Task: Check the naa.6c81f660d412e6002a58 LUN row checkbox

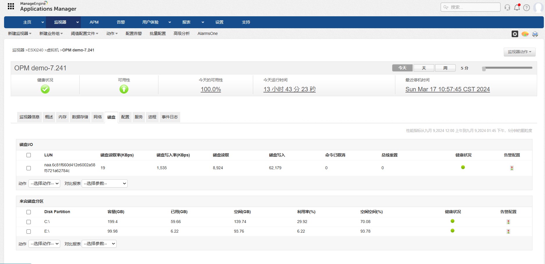Action: 28,168
